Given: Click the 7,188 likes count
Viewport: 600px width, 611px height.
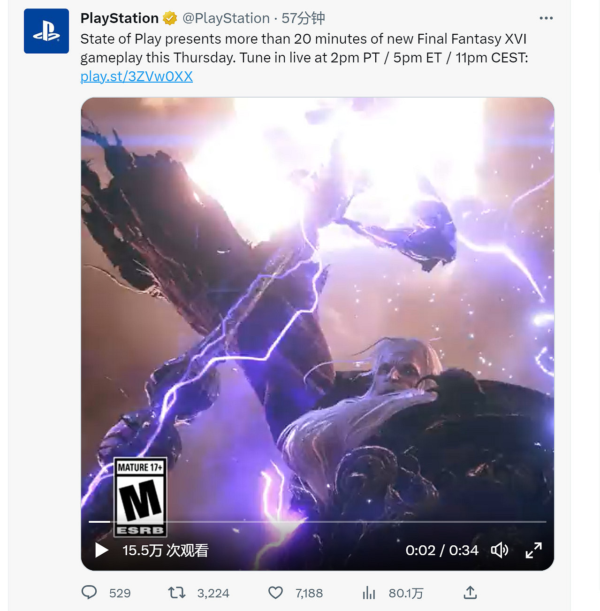Looking at the screenshot, I should click(309, 593).
